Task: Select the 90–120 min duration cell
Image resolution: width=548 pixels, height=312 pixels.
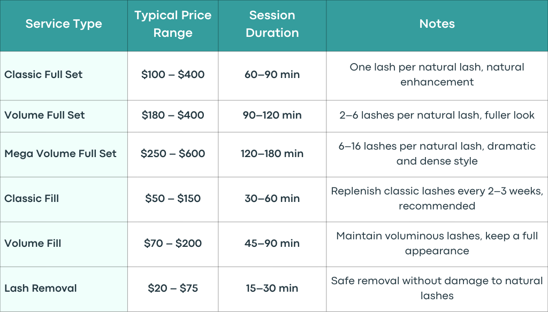Action: pos(272,115)
